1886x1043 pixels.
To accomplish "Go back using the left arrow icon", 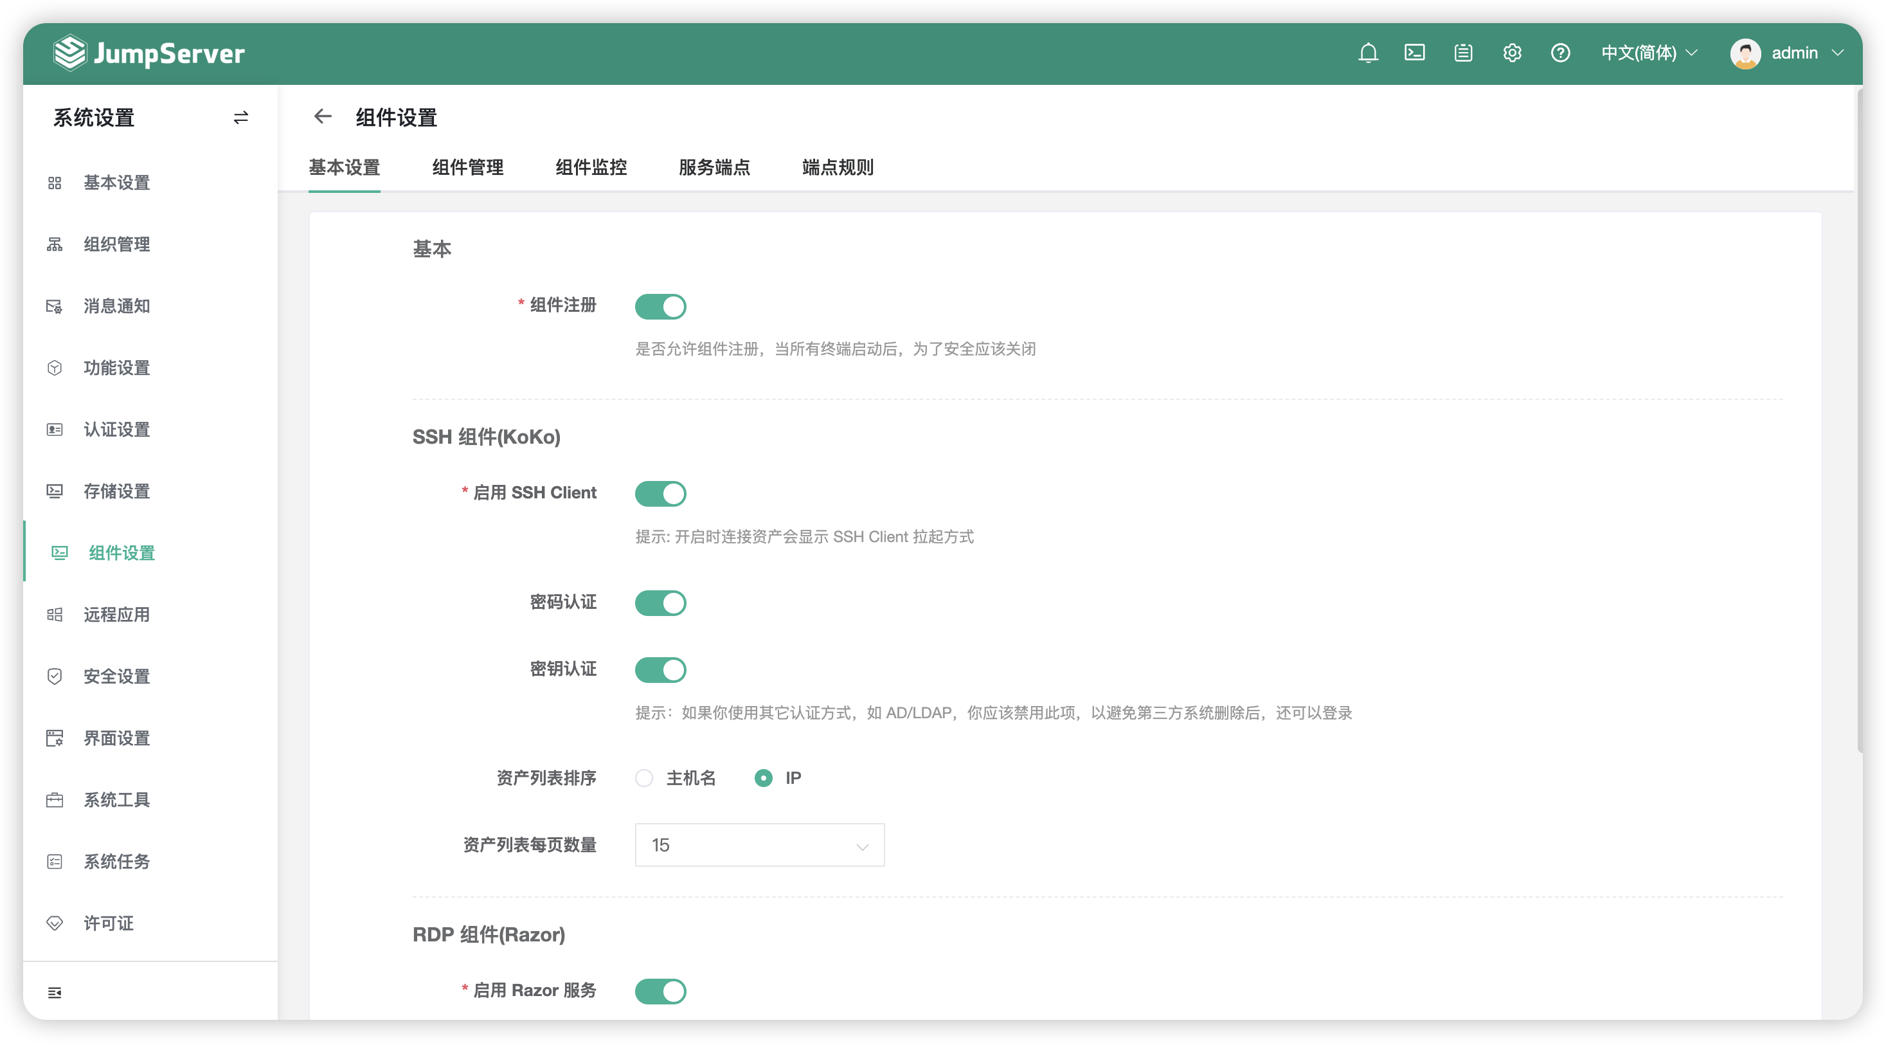I will [x=322, y=116].
